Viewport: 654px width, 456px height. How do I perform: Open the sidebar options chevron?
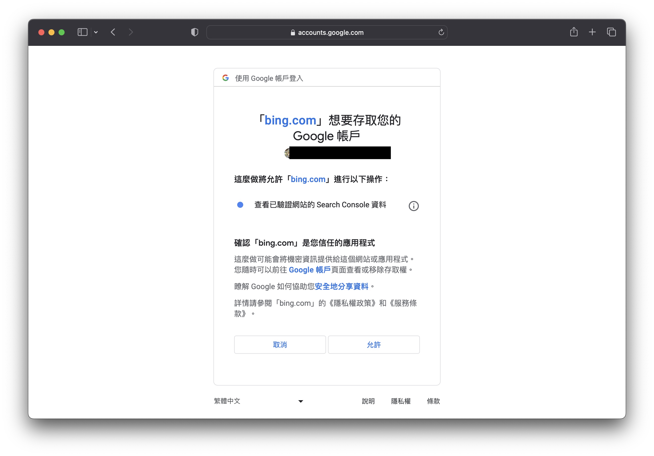[x=96, y=32]
